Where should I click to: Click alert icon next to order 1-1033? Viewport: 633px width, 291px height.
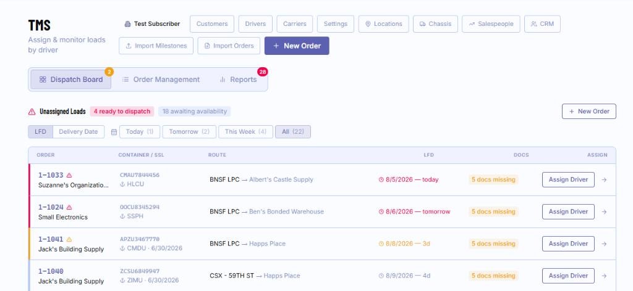(x=69, y=175)
